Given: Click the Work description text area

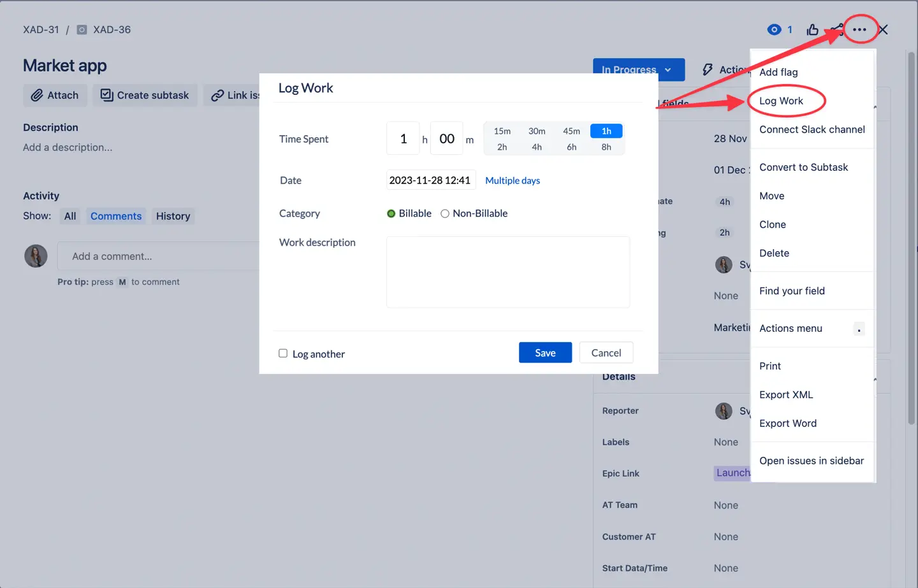Looking at the screenshot, I should click(507, 272).
